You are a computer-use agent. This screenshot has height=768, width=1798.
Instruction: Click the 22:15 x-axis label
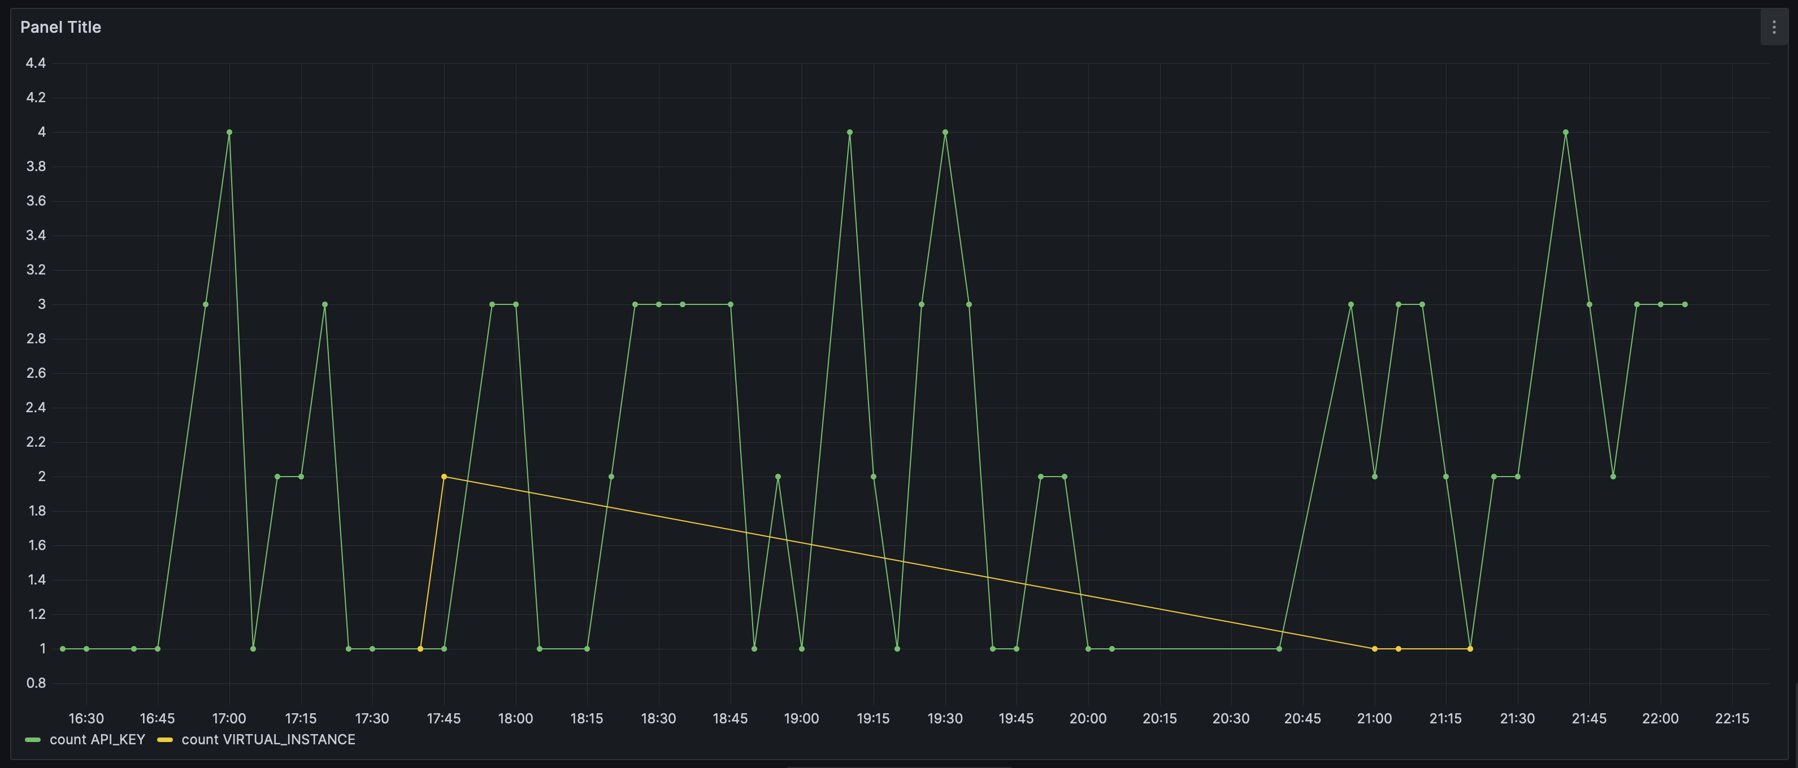pos(1732,718)
